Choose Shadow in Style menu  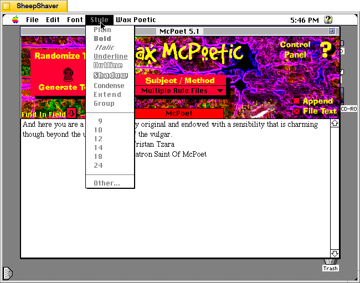[110, 75]
